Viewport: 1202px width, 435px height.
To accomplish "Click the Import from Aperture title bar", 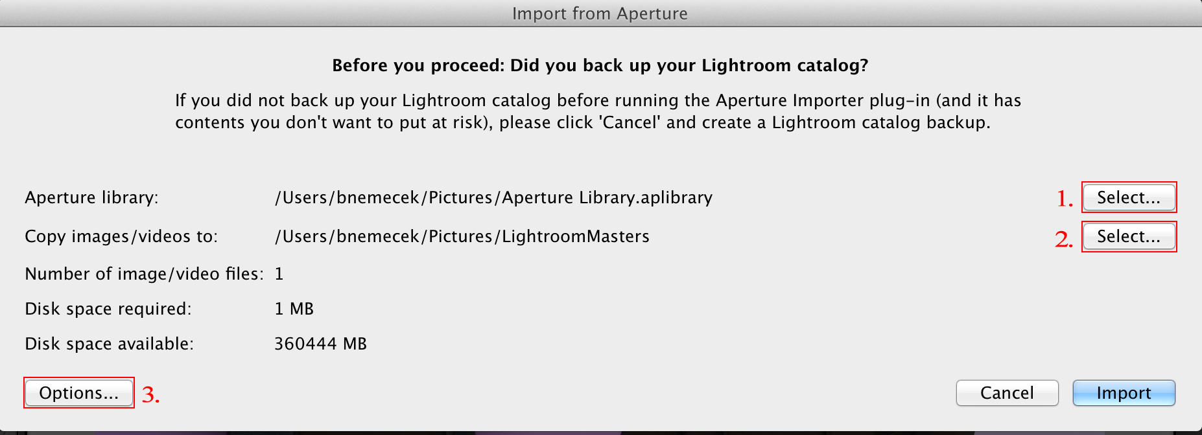I will coord(600,13).
